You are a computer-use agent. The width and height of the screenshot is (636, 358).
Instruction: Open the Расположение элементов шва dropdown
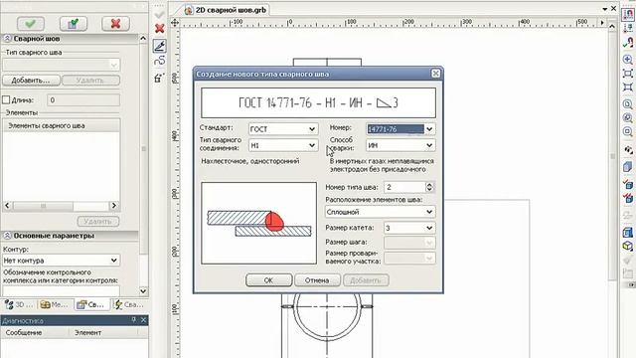429,212
